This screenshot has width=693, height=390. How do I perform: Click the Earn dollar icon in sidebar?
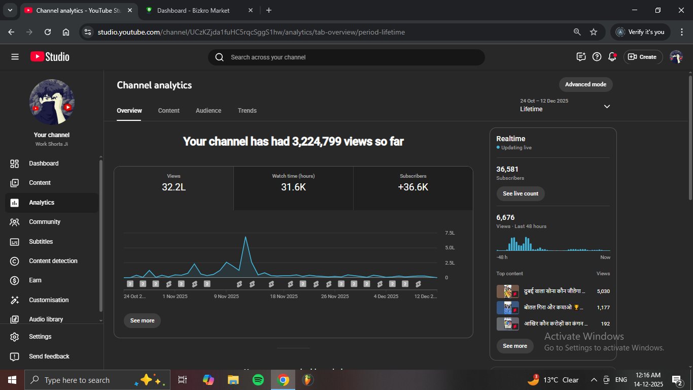click(x=15, y=280)
